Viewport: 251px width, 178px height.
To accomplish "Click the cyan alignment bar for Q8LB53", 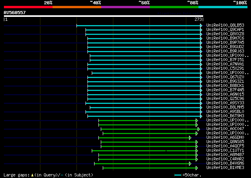I will (x=138, y=25).
